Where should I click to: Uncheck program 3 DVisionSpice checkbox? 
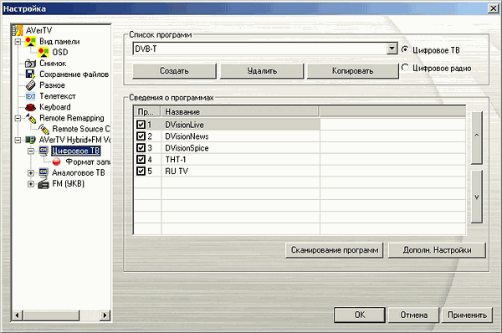pyautogui.click(x=141, y=147)
